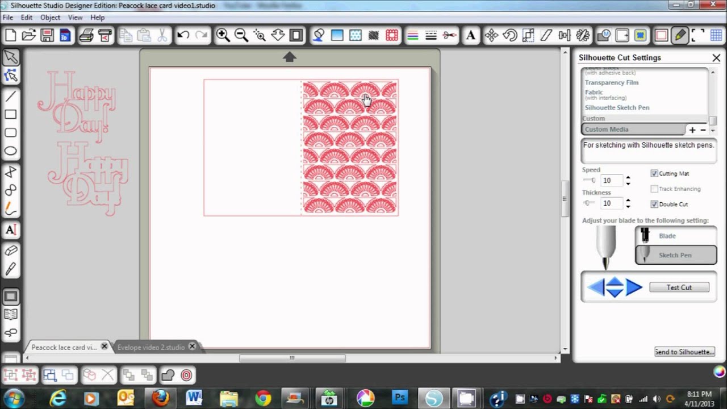Select the Eraser tool
The width and height of the screenshot is (727, 409).
click(x=11, y=251)
